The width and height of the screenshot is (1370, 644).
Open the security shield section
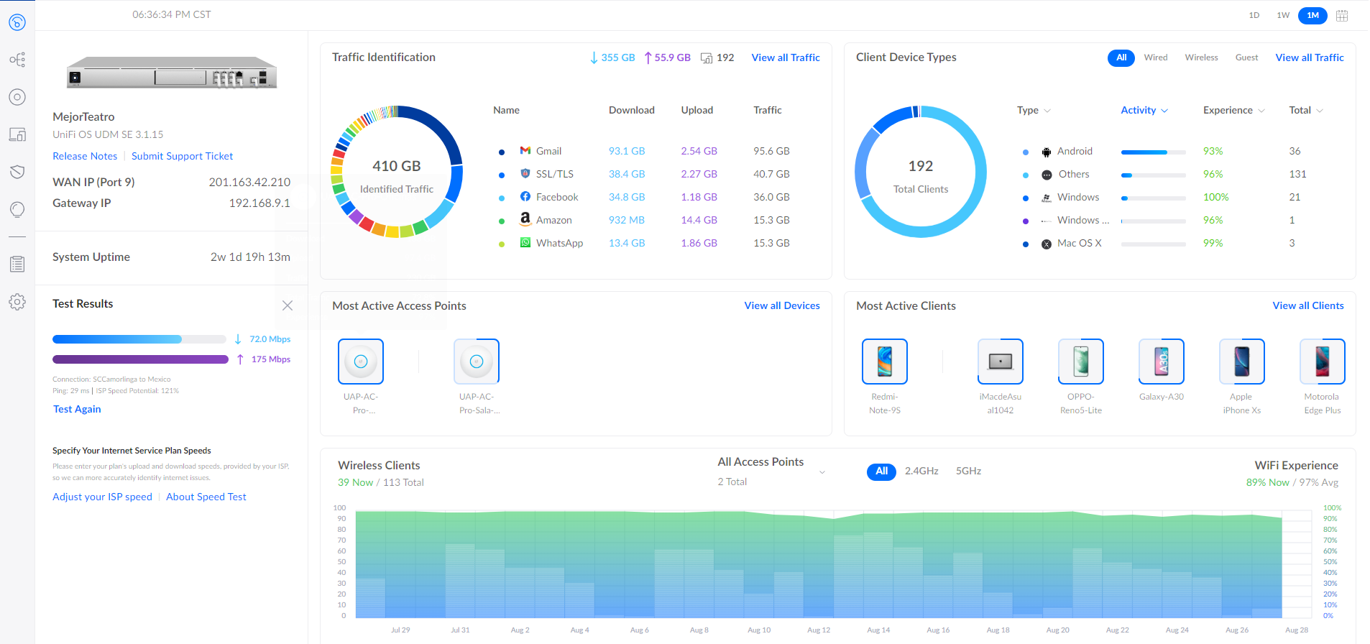(x=17, y=172)
